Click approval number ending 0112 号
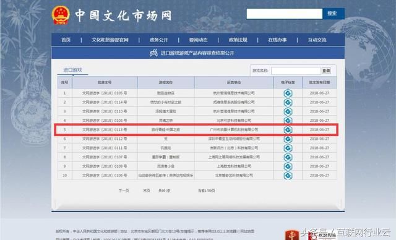 (105, 139)
